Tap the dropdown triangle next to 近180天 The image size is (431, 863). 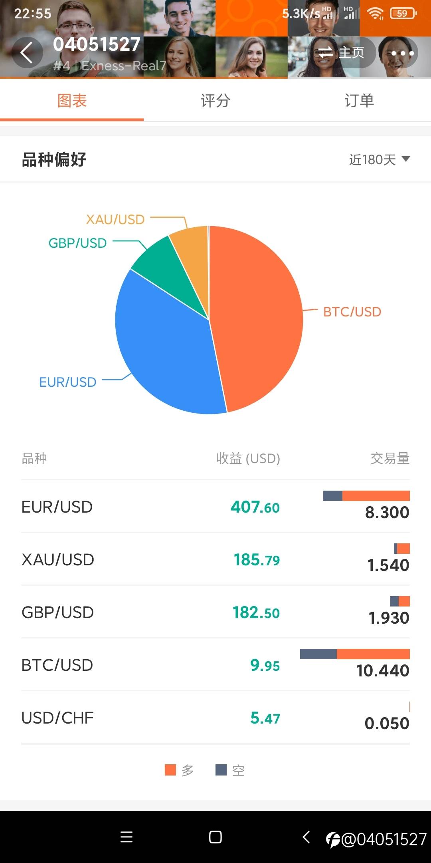(406, 159)
